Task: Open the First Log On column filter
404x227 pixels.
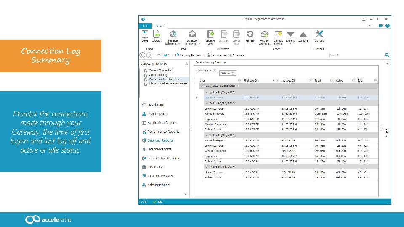Action: click(277, 81)
